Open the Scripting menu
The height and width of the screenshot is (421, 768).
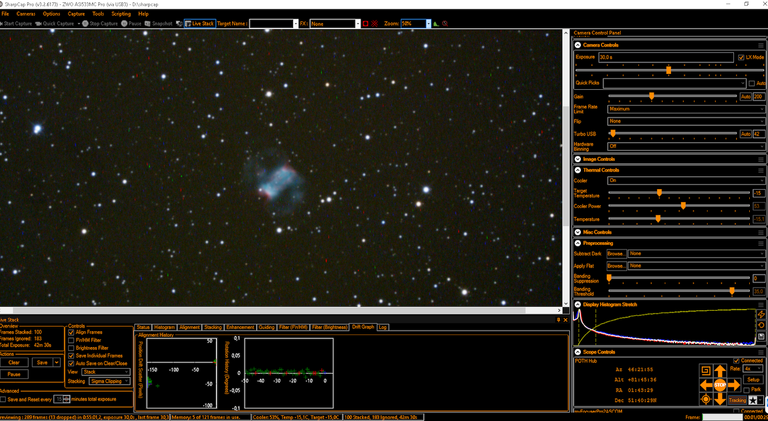point(121,14)
